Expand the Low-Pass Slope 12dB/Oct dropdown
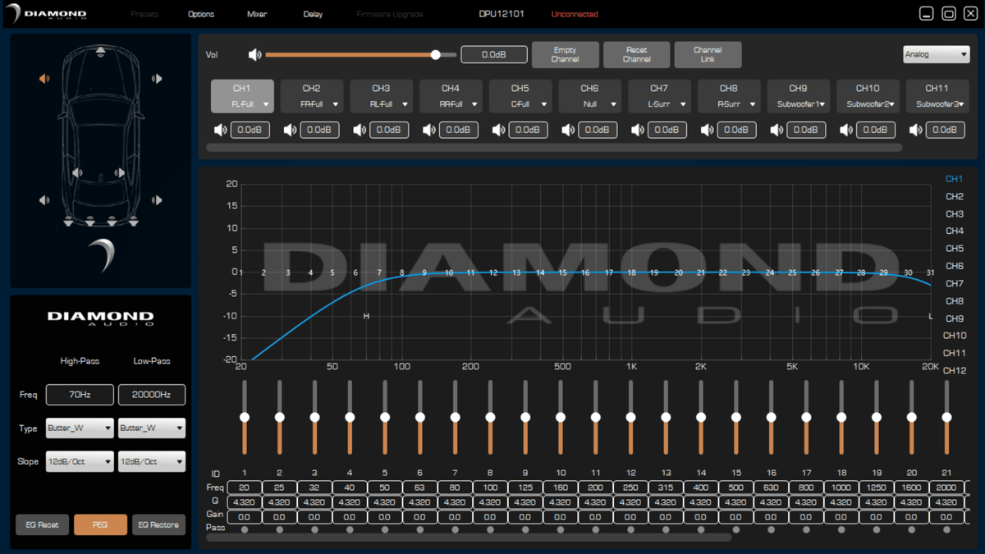Image resolution: width=985 pixels, height=554 pixels. (152, 461)
